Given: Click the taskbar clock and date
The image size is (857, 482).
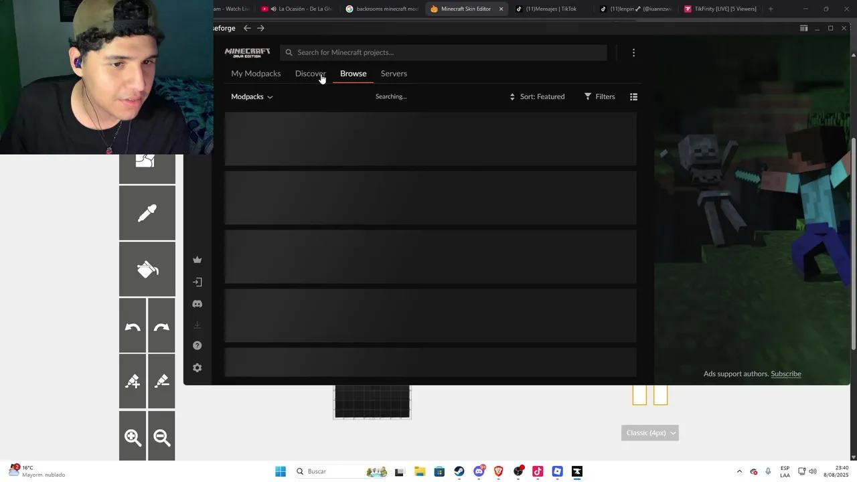Looking at the screenshot, I should pos(836,471).
